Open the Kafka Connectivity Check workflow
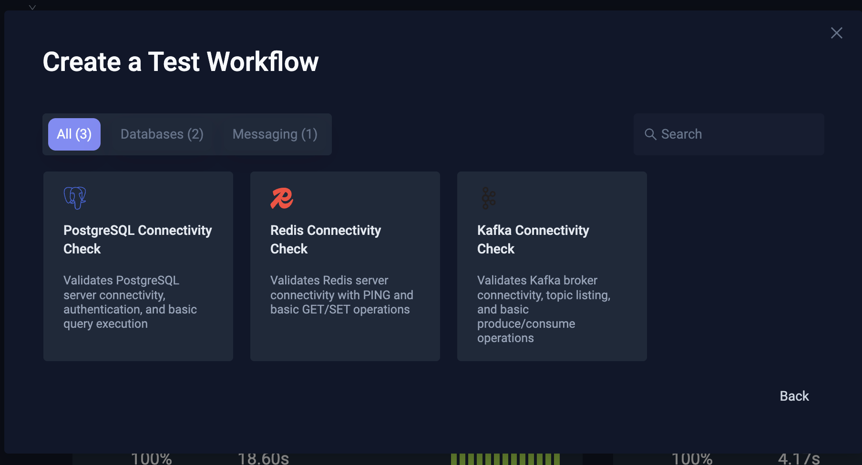Screen dimensions: 862x465 point(552,265)
